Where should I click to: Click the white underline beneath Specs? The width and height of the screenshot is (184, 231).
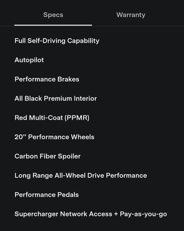[x=53, y=25]
